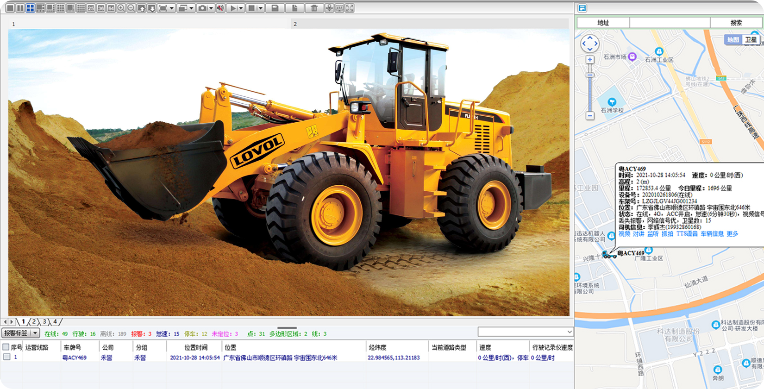Open the 报警标签 dropdown
Viewport: 764px width, 389px height.
tap(21, 333)
